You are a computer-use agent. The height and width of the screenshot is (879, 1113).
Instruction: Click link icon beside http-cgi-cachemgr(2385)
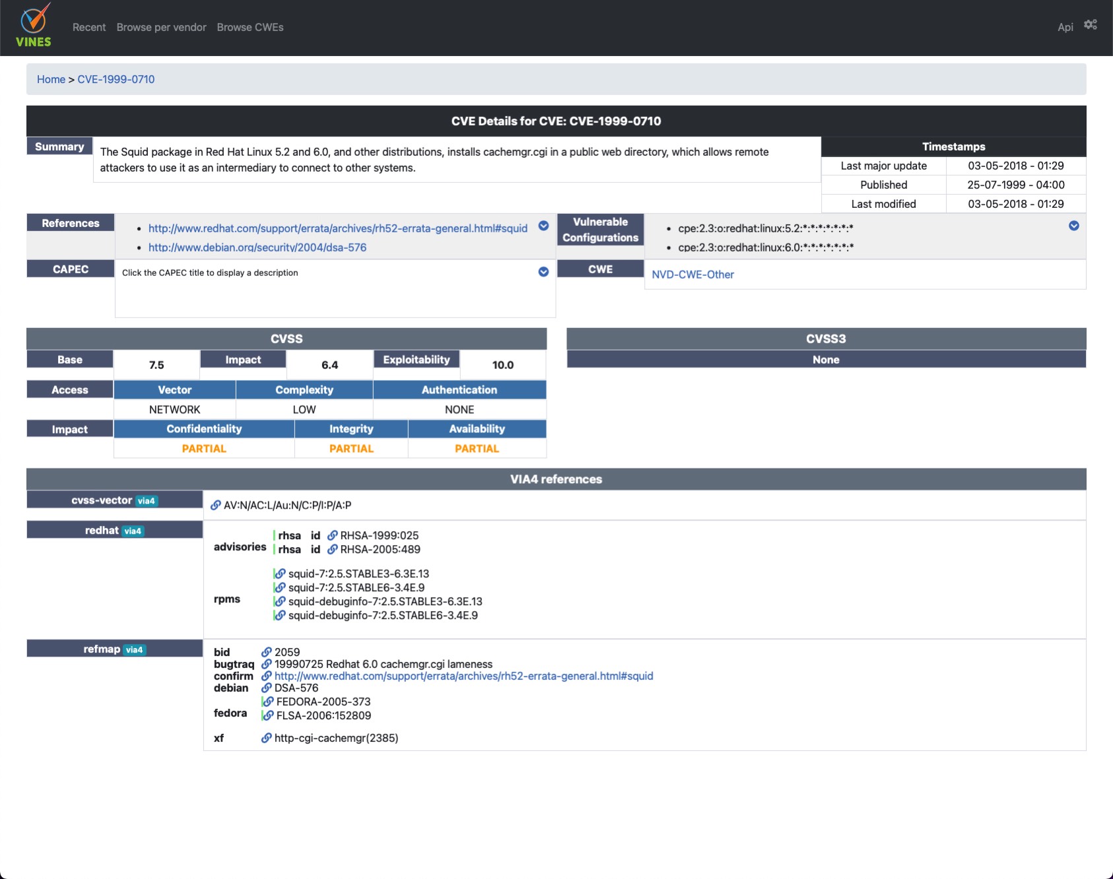tap(267, 738)
